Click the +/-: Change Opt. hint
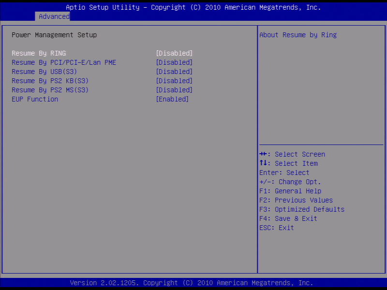 pyautogui.click(x=290, y=182)
